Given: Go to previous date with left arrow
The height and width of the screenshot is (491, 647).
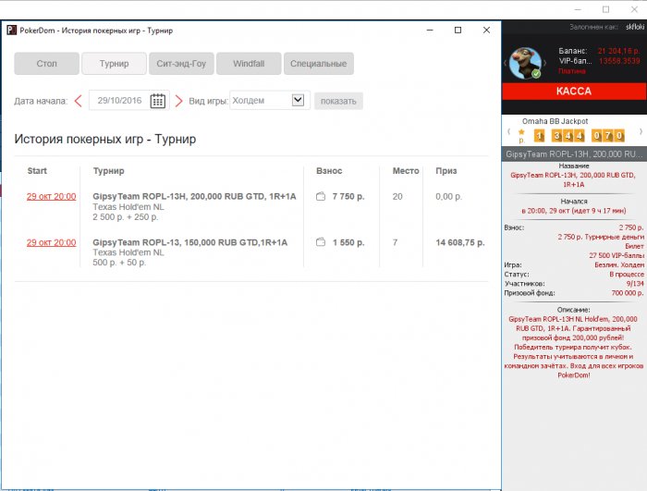Looking at the screenshot, I should pyautogui.click(x=79, y=101).
